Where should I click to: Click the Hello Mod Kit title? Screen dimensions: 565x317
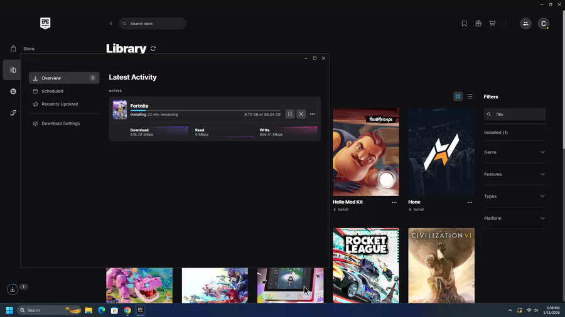[x=347, y=202]
